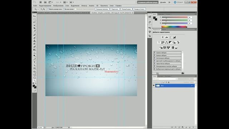This screenshot has width=229, height=129.
Task: Select the Type tool in toolbox
Action: click(34, 62)
